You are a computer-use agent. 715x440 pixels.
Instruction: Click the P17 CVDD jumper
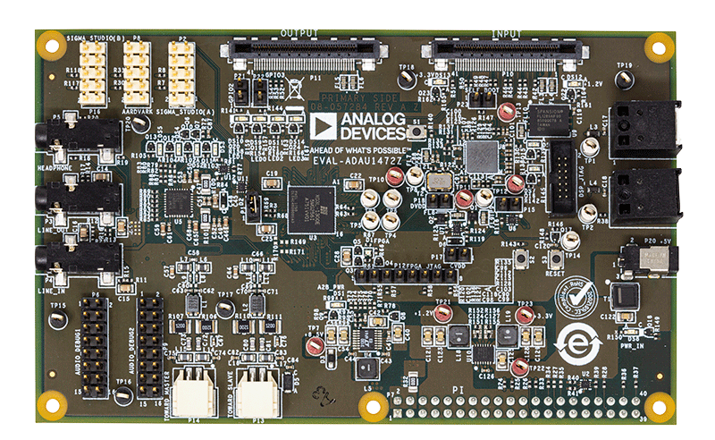[458, 253]
